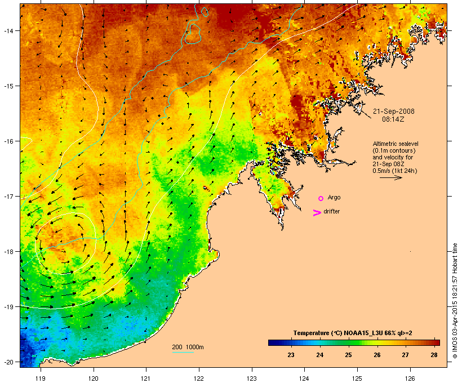Click the time text 08:14Z
Viewport: 462px width, 383px height.
(x=393, y=119)
